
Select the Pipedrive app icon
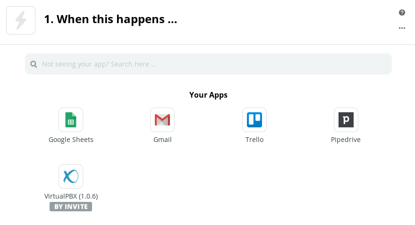pyautogui.click(x=346, y=120)
